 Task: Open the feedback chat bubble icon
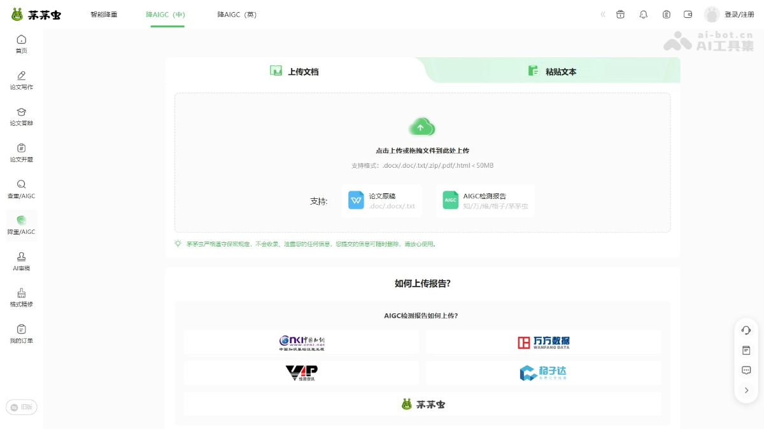746,370
